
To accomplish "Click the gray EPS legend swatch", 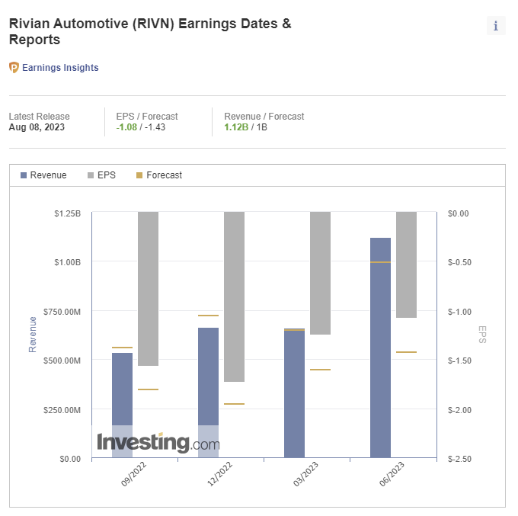I will (91, 175).
